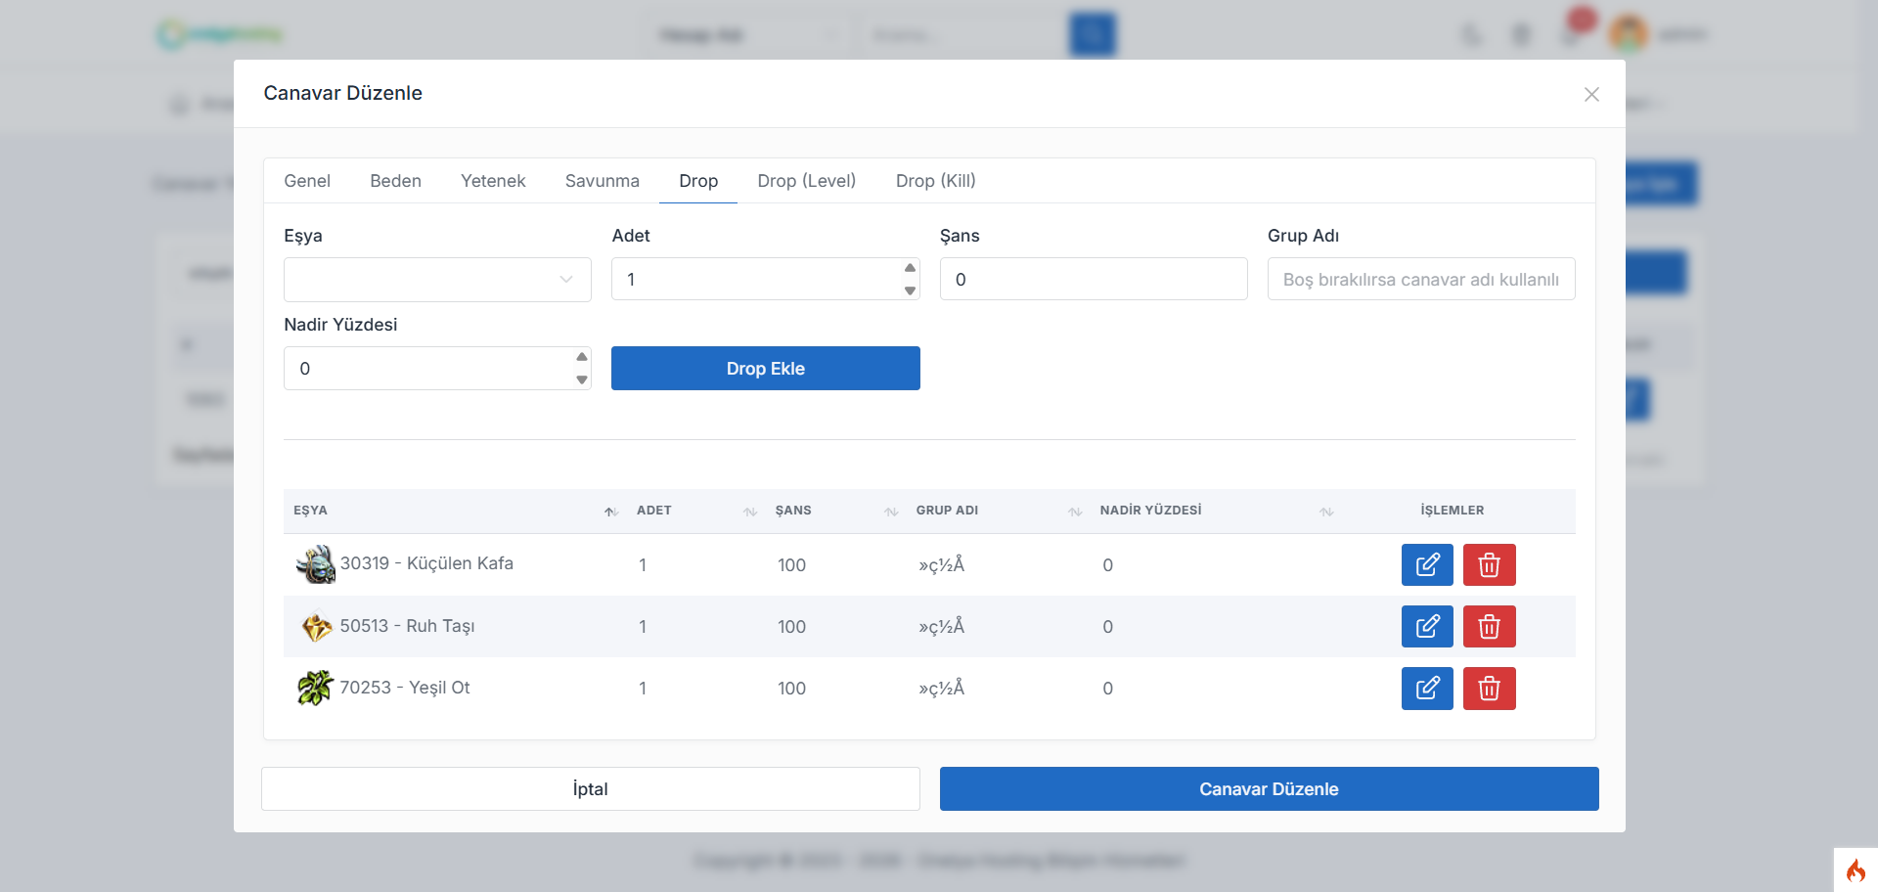This screenshot has height=892, width=1878.
Task: Focus the Grup Adı input field
Action: point(1421,280)
